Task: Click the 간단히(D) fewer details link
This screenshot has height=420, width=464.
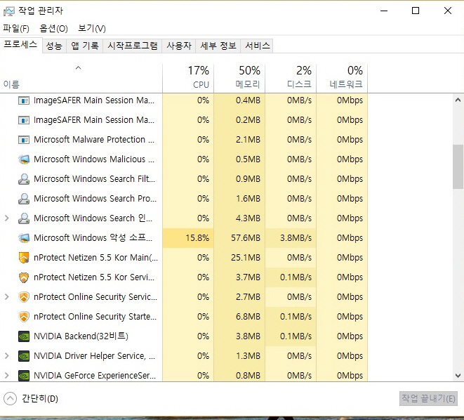Action: coord(40,399)
